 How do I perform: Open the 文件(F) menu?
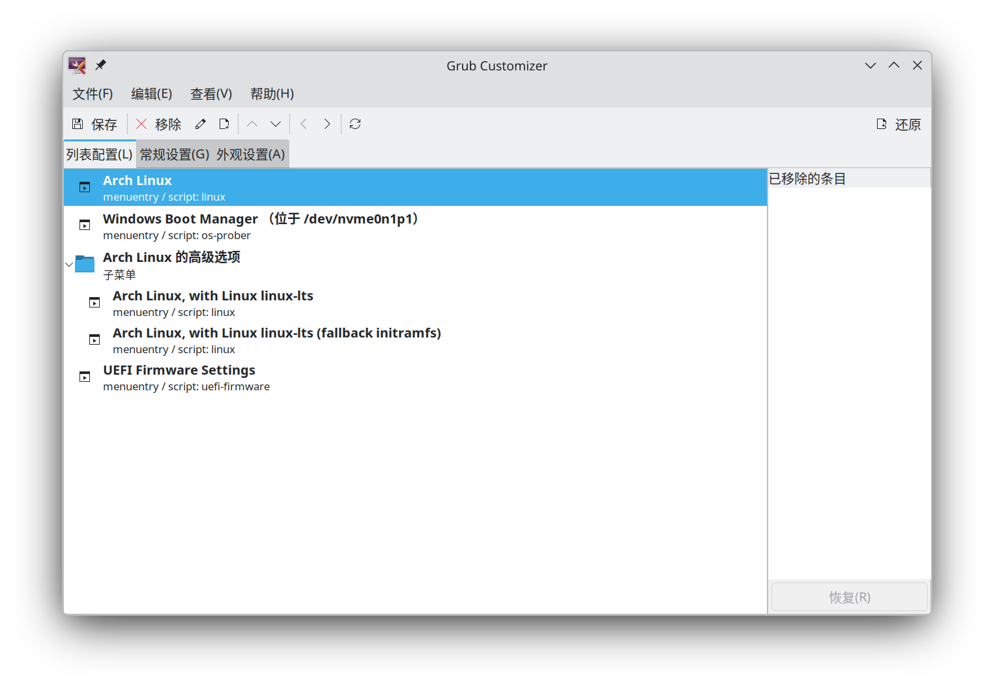click(x=93, y=94)
